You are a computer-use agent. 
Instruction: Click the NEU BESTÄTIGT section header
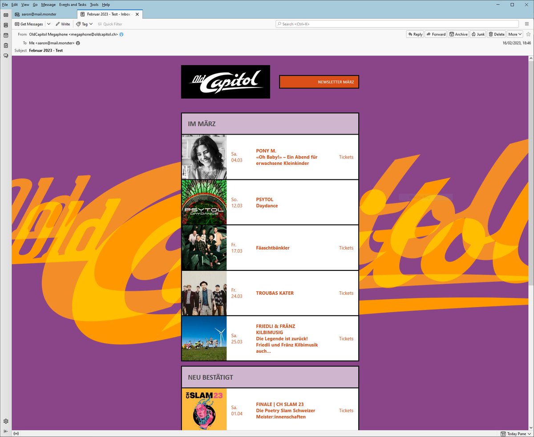(x=270, y=377)
